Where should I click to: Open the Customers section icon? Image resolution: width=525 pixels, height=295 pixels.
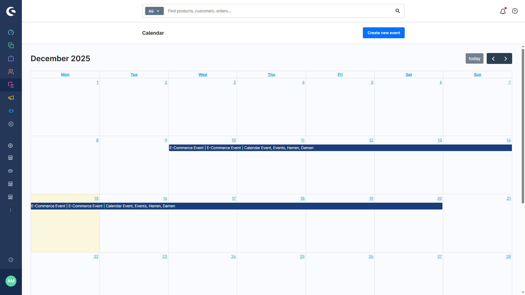(x=11, y=72)
